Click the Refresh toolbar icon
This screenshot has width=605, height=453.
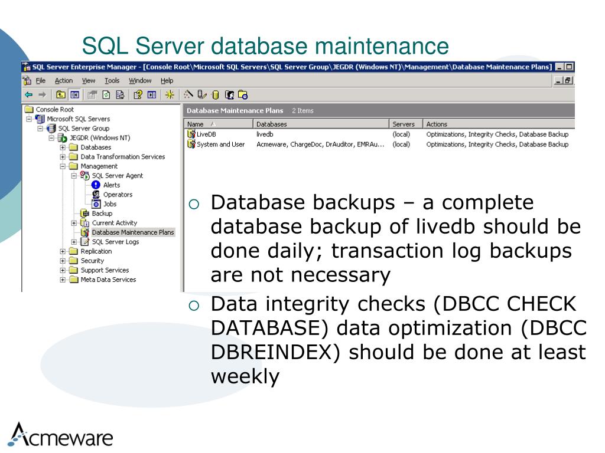point(106,94)
